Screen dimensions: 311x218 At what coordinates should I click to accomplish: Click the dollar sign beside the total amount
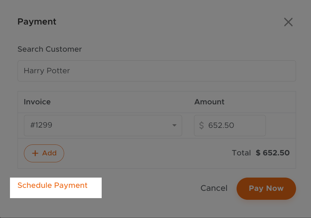(258, 153)
